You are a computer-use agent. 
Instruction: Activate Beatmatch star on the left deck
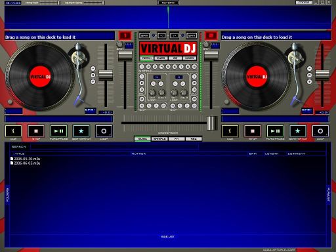(x=81, y=131)
